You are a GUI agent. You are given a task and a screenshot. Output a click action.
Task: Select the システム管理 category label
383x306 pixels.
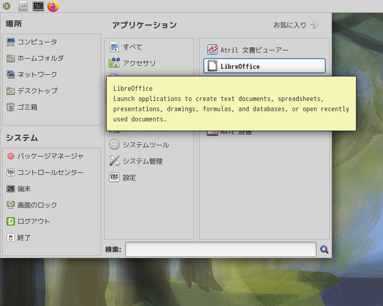coord(142,161)
